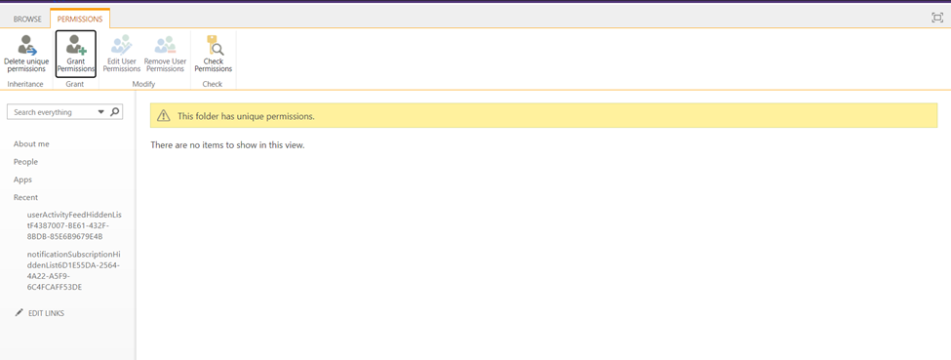951x360 pixels.
Task: Go to the People link
Action: point(25,162)
